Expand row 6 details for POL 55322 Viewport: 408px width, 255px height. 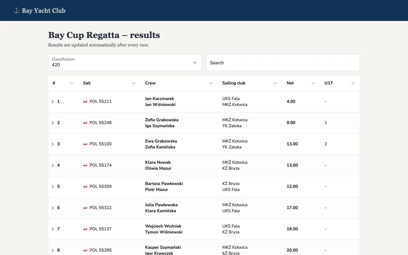pyautogui.click(x=53, y=208)
